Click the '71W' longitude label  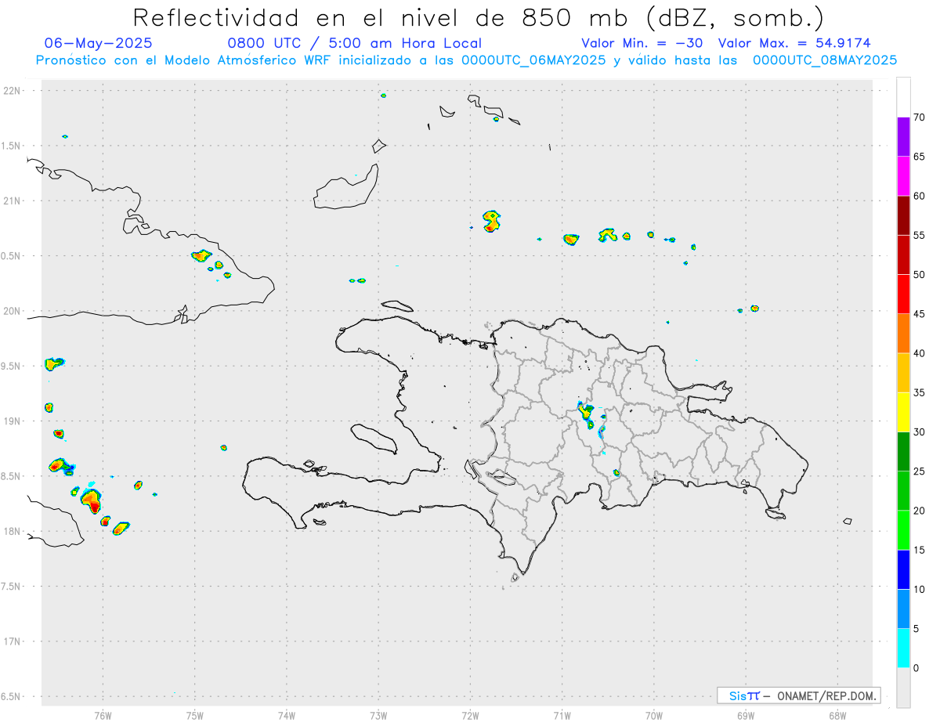coord(562,715)
